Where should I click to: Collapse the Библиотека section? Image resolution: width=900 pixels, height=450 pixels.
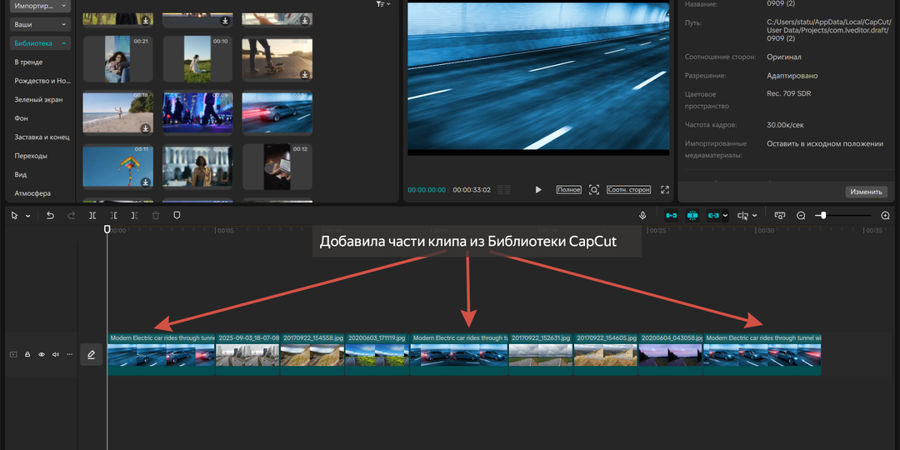pos(40,43)
